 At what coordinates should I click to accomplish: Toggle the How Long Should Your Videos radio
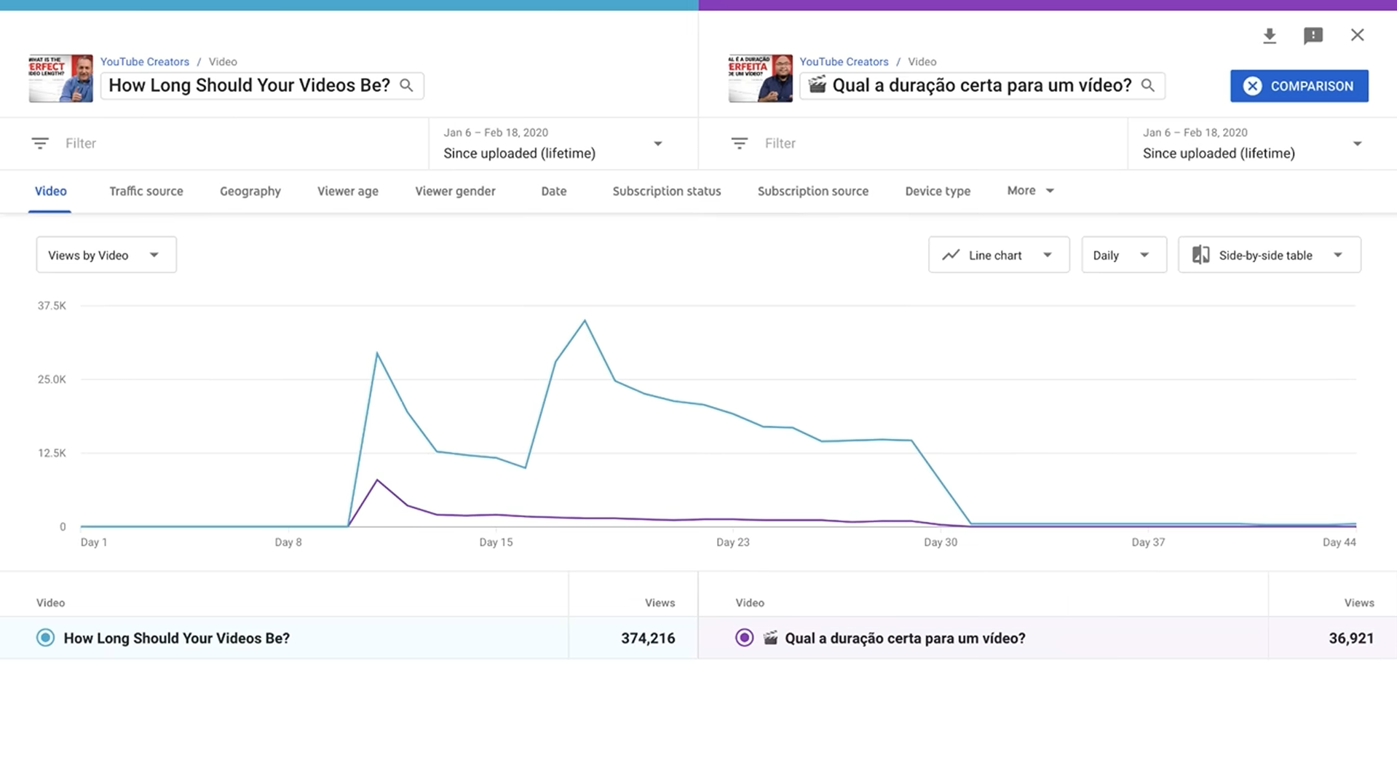[x=45, y=638]
